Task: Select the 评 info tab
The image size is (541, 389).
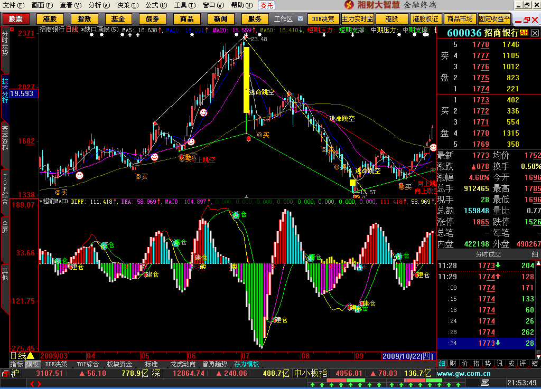Action: pos(523,364)
